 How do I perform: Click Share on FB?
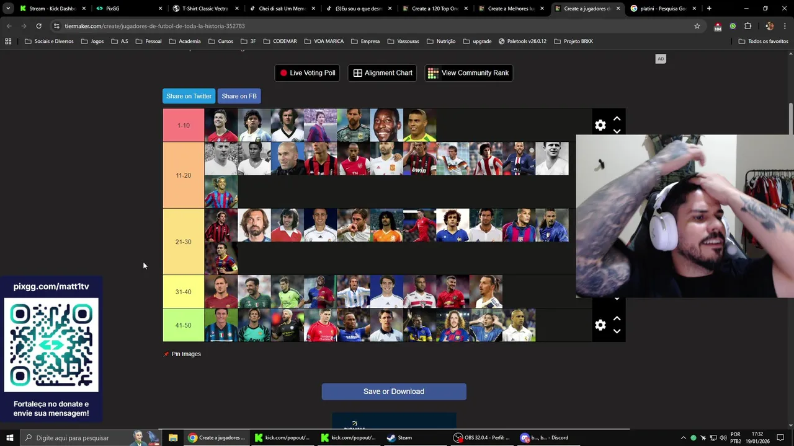(239, 96)
